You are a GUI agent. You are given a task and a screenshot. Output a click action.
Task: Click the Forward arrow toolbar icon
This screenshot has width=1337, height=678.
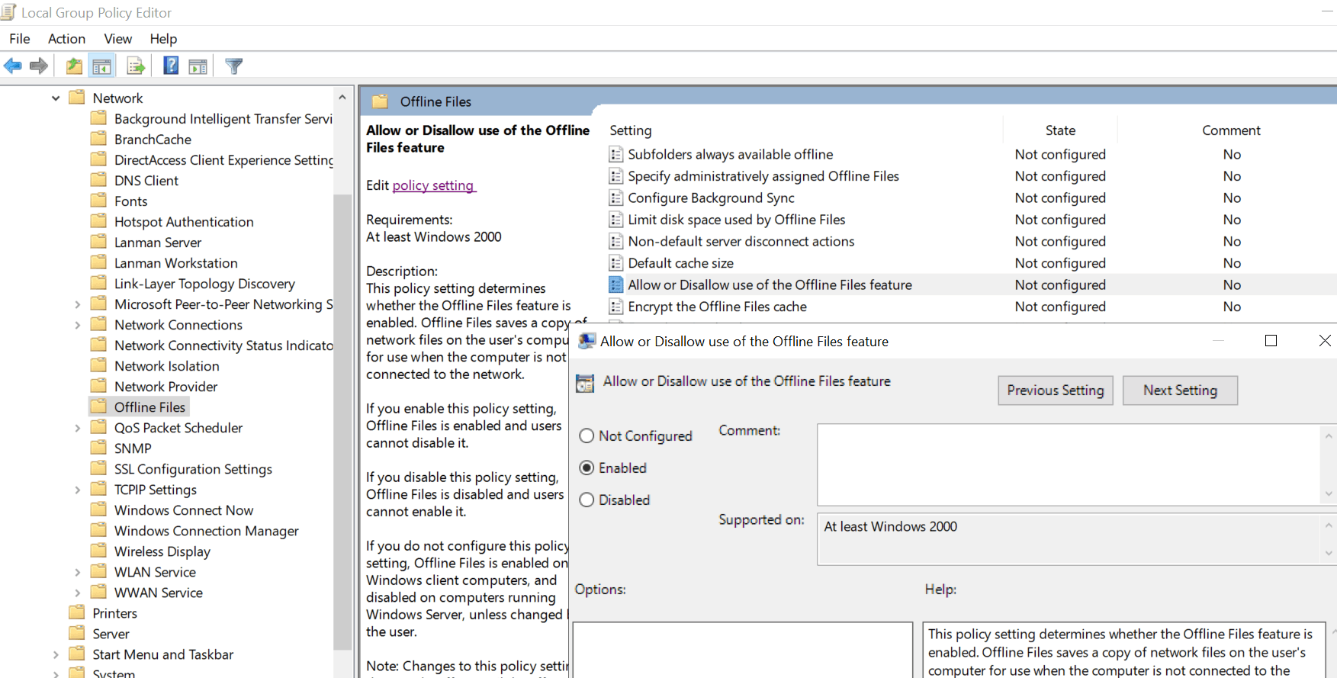tap(39, 66)
